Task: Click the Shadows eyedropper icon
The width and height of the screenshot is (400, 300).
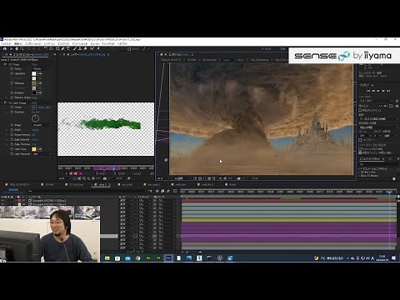Action: pos(39,92)
